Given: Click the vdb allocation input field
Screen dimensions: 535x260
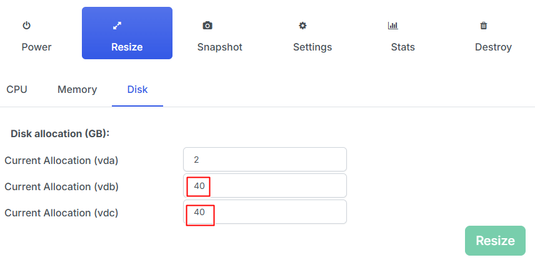Looking at the screenshot, I should click(x=265, y=186).
